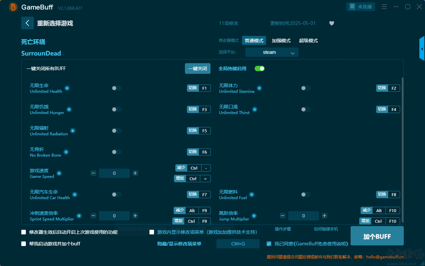This screenshot has width=425, height=266.
Task: Open the GameBuff免责使用说明 link
Action: (321, 244)
